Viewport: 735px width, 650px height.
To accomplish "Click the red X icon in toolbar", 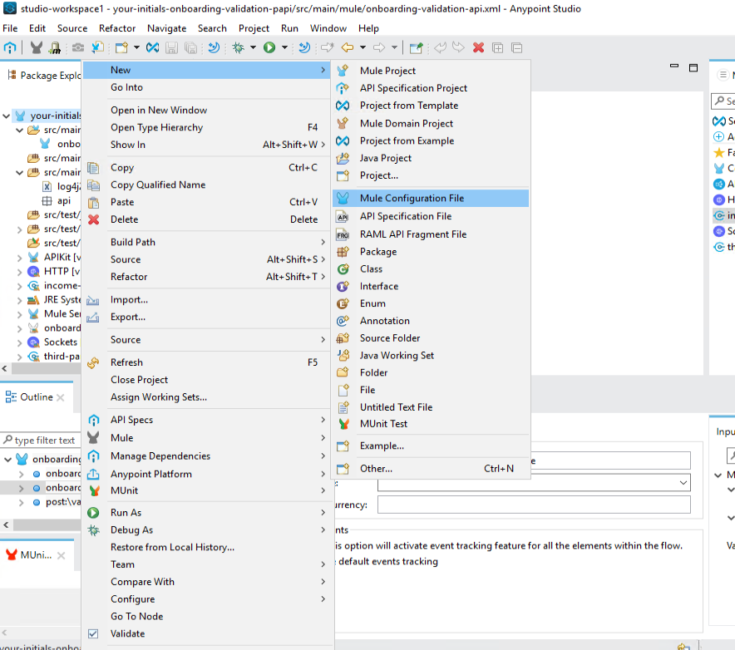I will (x=478, y=48).
